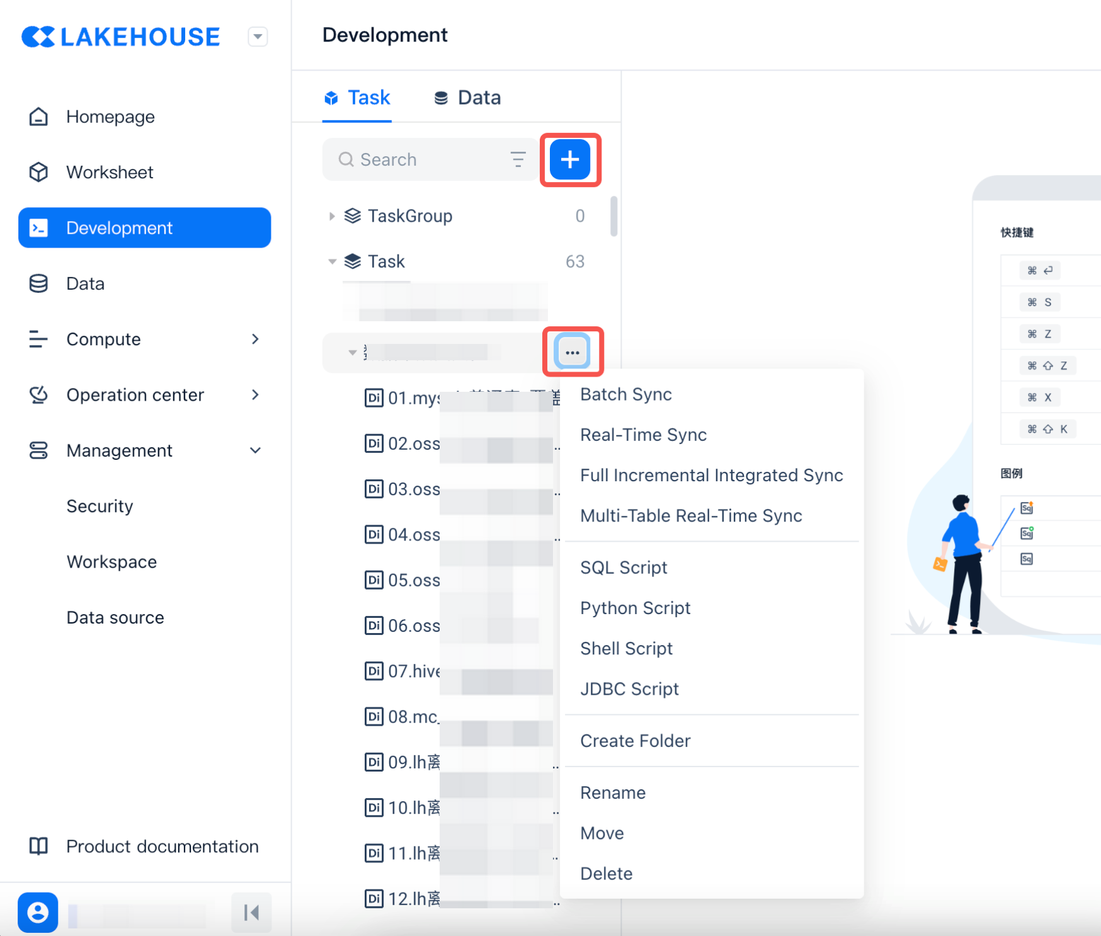
Task: Click the user avatar icon
Action: coord(38,912)
